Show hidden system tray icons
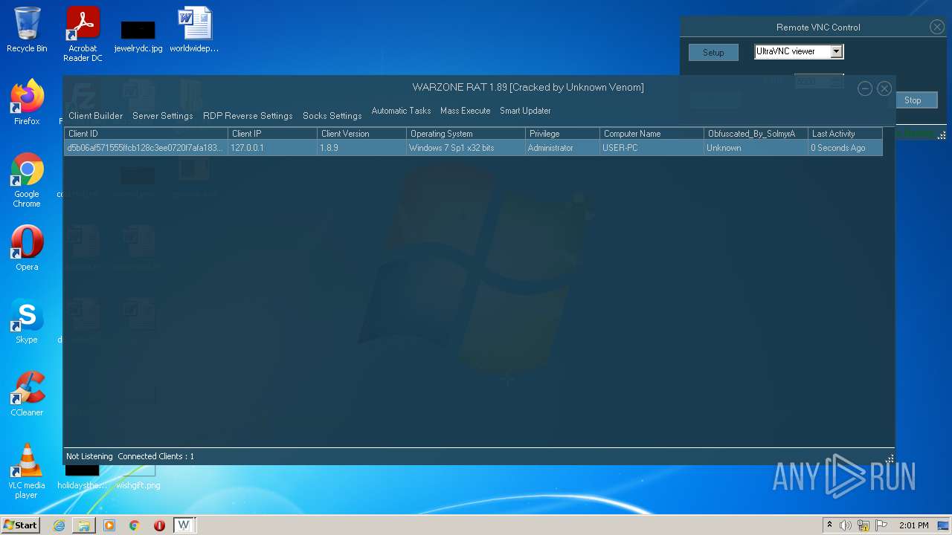Viewport: 952px width, 535px height. click(829, 525)
